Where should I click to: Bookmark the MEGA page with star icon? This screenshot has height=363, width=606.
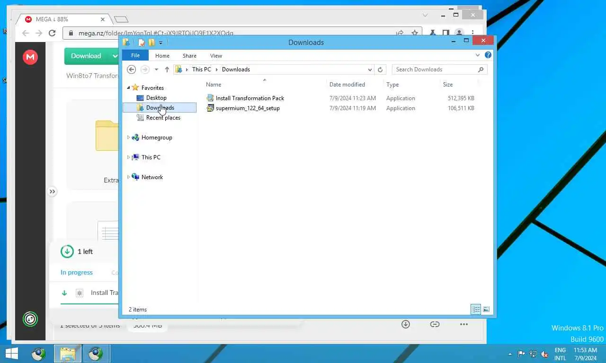click(x=415, y=33)
